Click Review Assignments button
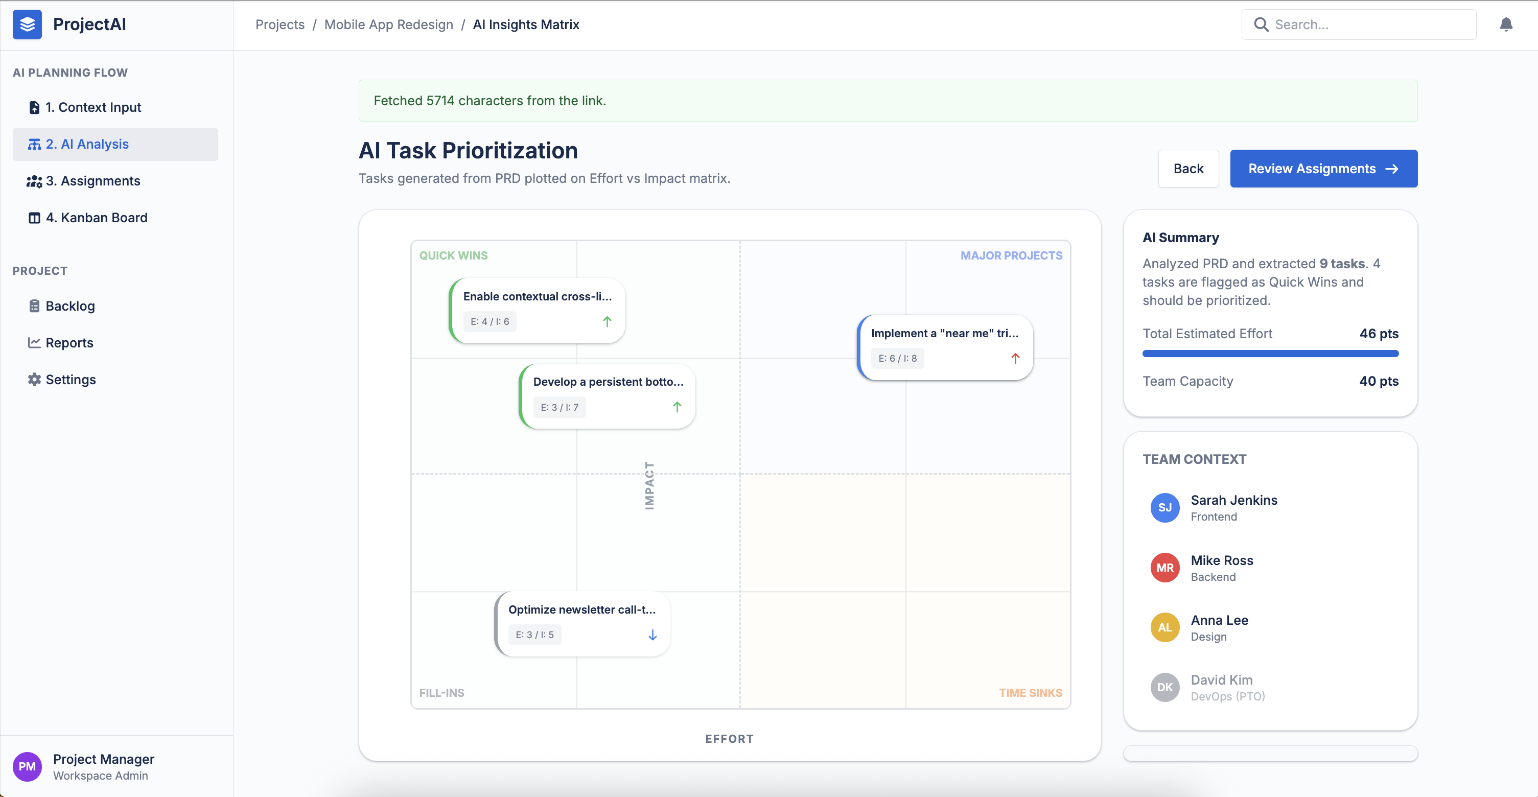The image size is (1538, 797). [1324, 169]
